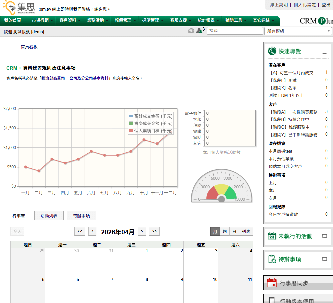
Task: Click the envelope mail icon
Action: (191, 31)
